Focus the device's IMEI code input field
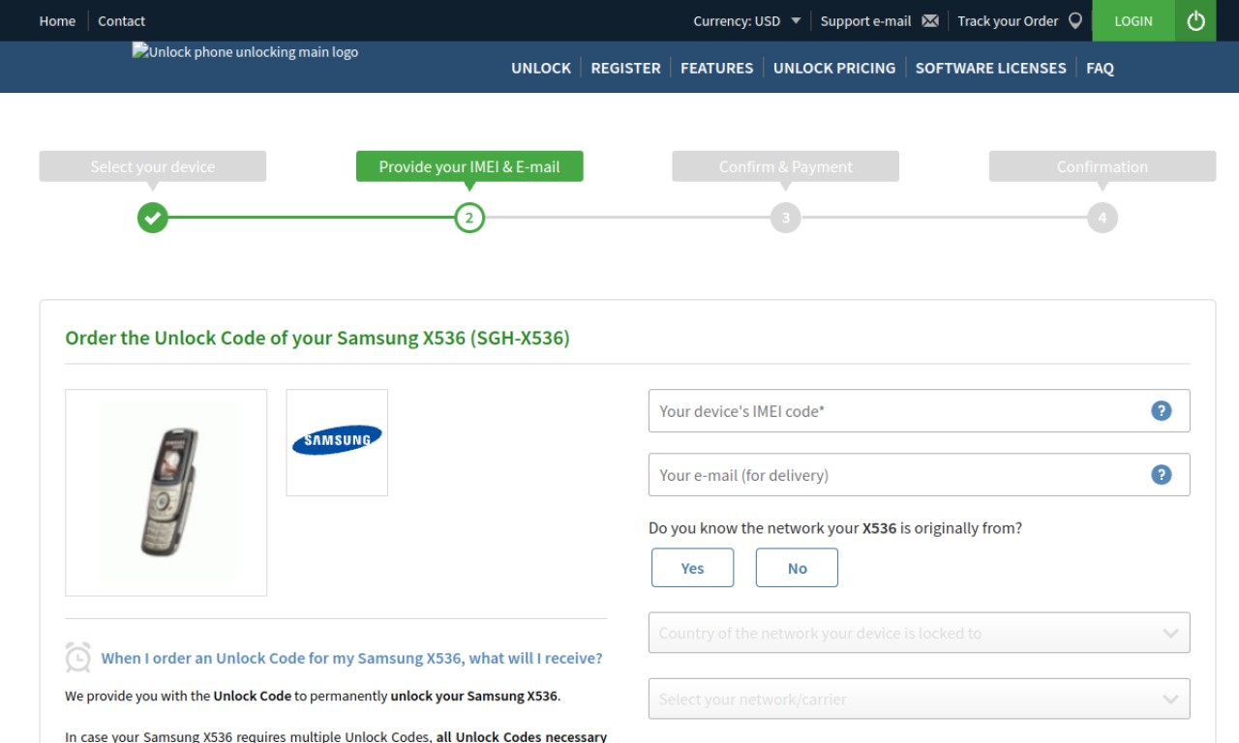Viewport: 1239px width, 743px height. click(x=920, y=411)
